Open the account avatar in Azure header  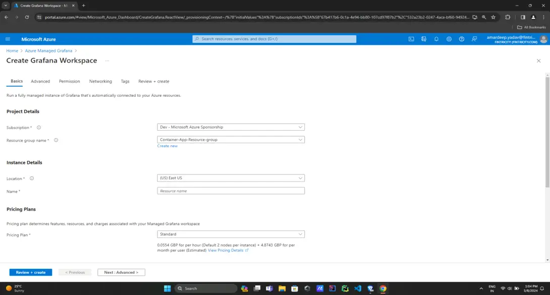[x=543, y=39]
